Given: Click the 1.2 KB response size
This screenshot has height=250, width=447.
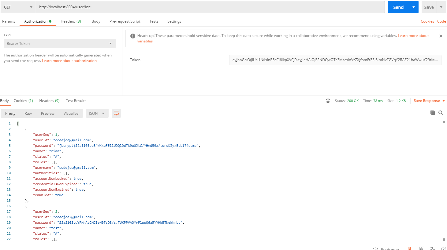Looking at the screenshot, I should click(401, 101).
